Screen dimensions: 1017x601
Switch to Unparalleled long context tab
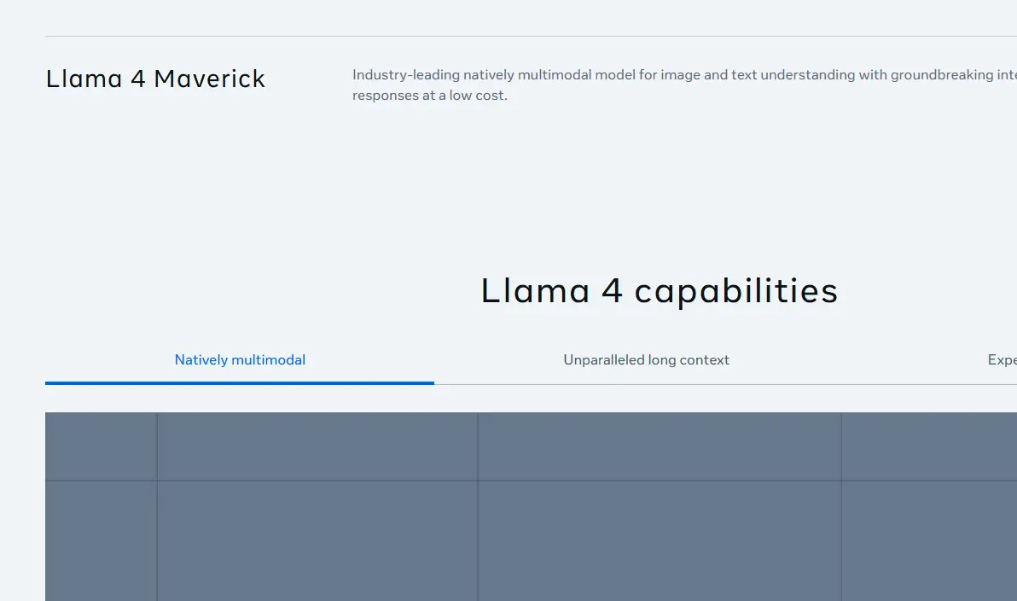(x=646, y=359)
